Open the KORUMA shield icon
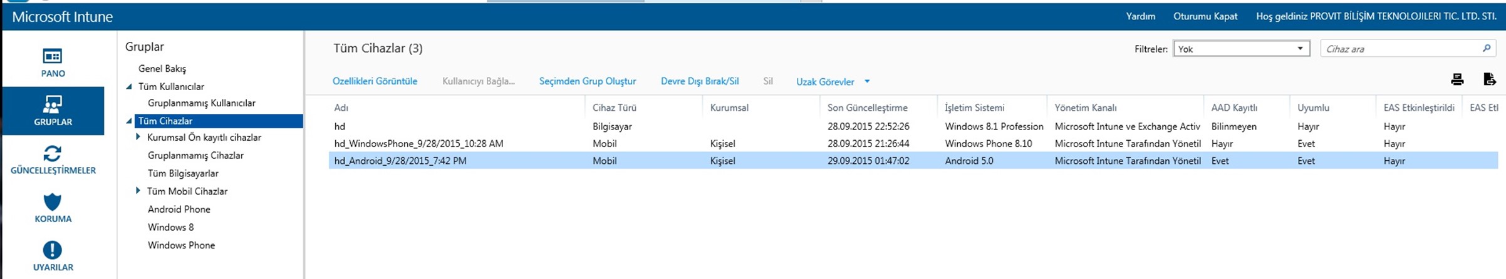The width and height of the screenshot is (1506, 279). [53, 208]
